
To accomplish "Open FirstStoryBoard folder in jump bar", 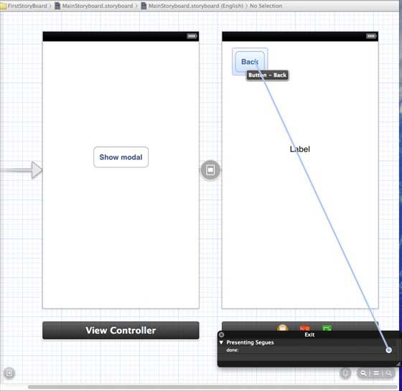I will pos(24,6).
